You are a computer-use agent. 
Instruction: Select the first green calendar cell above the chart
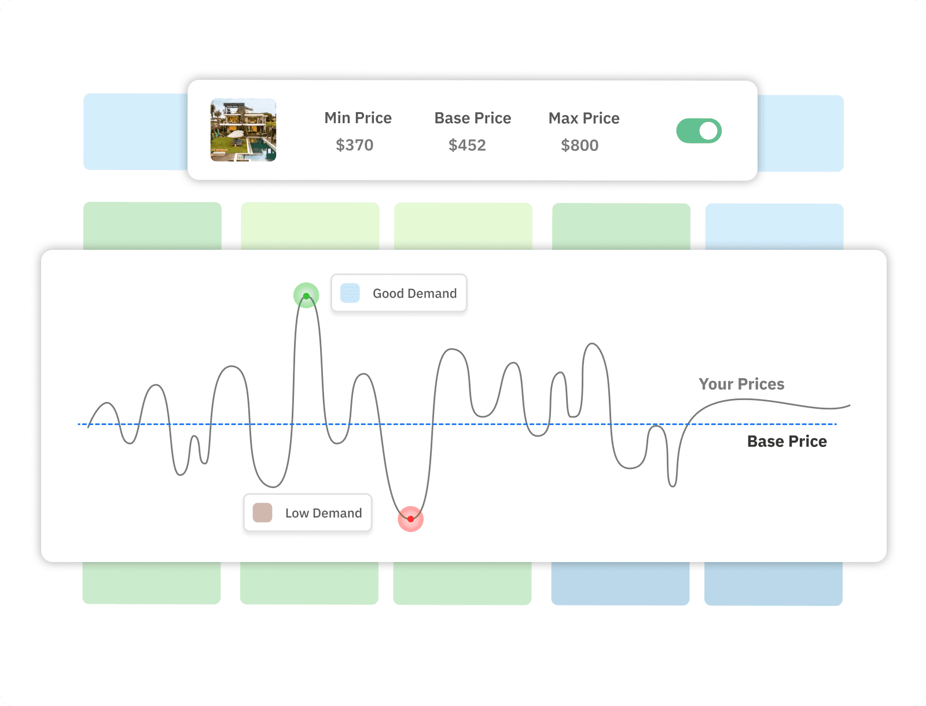point(152,226)
